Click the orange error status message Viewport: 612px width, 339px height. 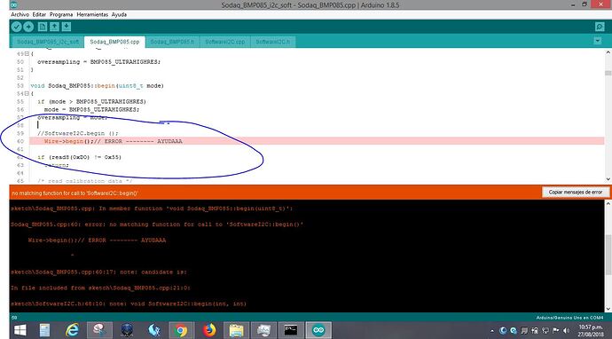[x=75, y=193]
